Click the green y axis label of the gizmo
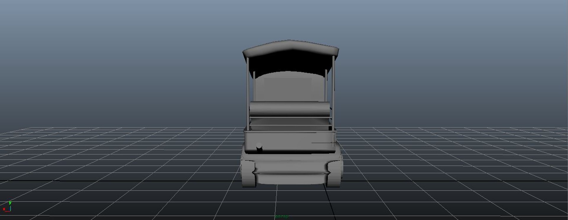 (x=10, y=203)
